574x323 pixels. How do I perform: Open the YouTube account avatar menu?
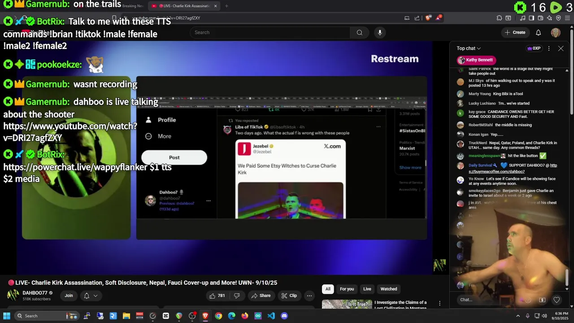(x=556, y=32)
